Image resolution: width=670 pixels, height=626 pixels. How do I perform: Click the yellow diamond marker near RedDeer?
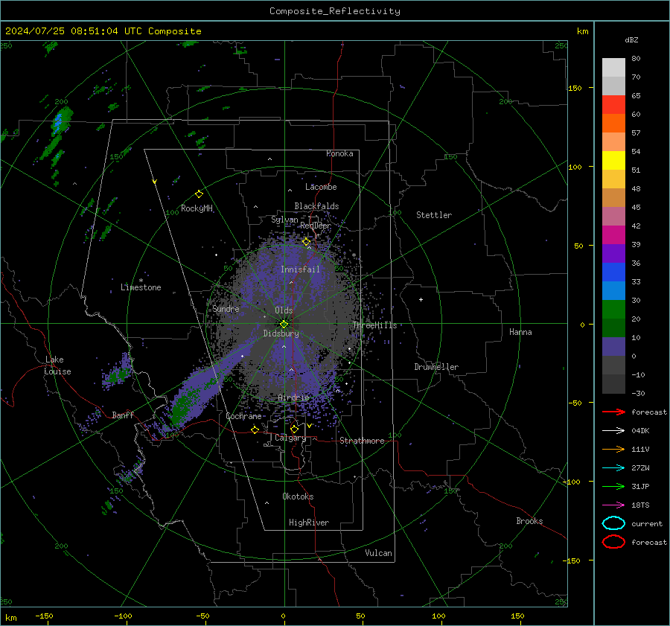point(306,242)
